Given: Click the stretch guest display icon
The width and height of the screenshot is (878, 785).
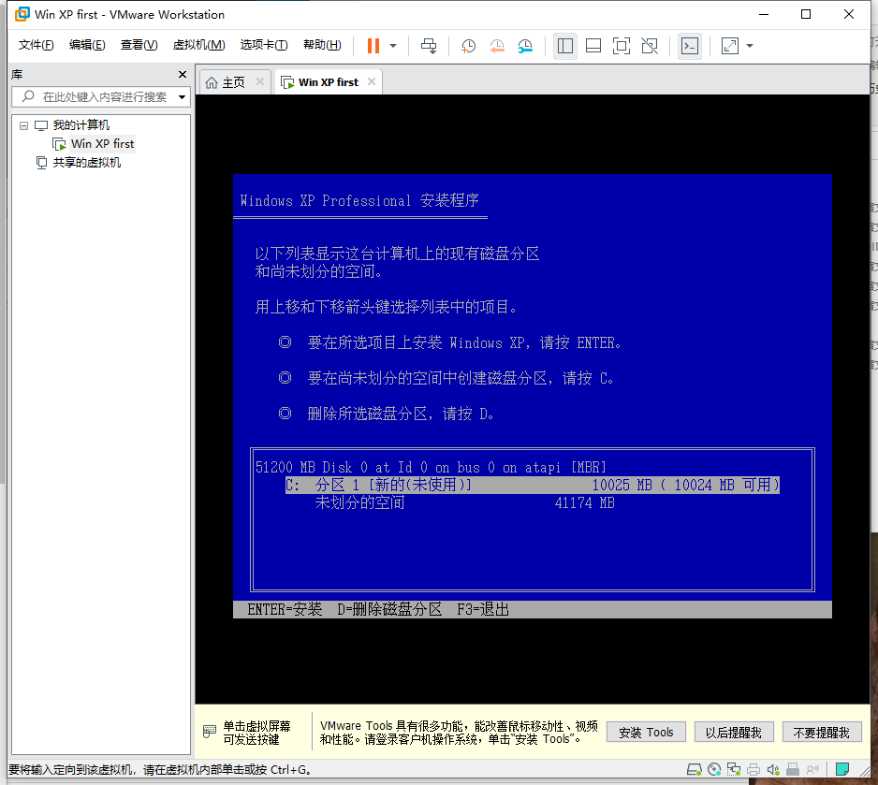Looking at the screenshot, I should [x=729, y=46].
